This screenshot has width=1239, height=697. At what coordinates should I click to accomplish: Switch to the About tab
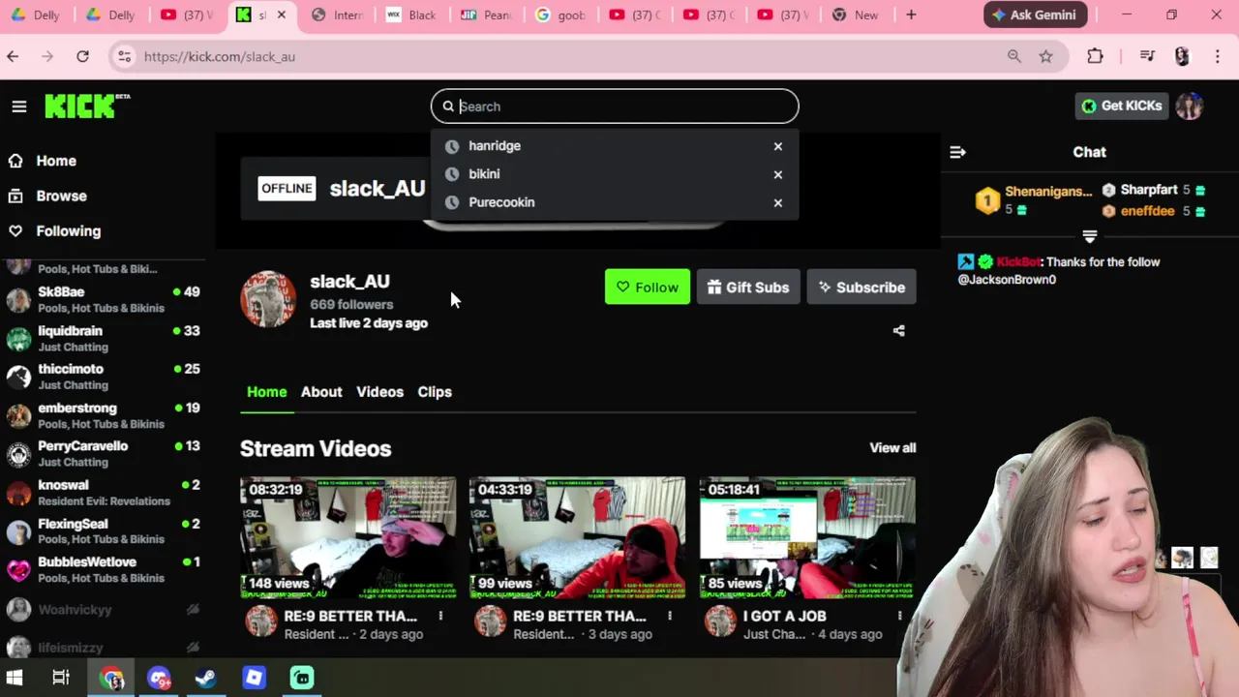pyautogui.click(x=321, y=392)
